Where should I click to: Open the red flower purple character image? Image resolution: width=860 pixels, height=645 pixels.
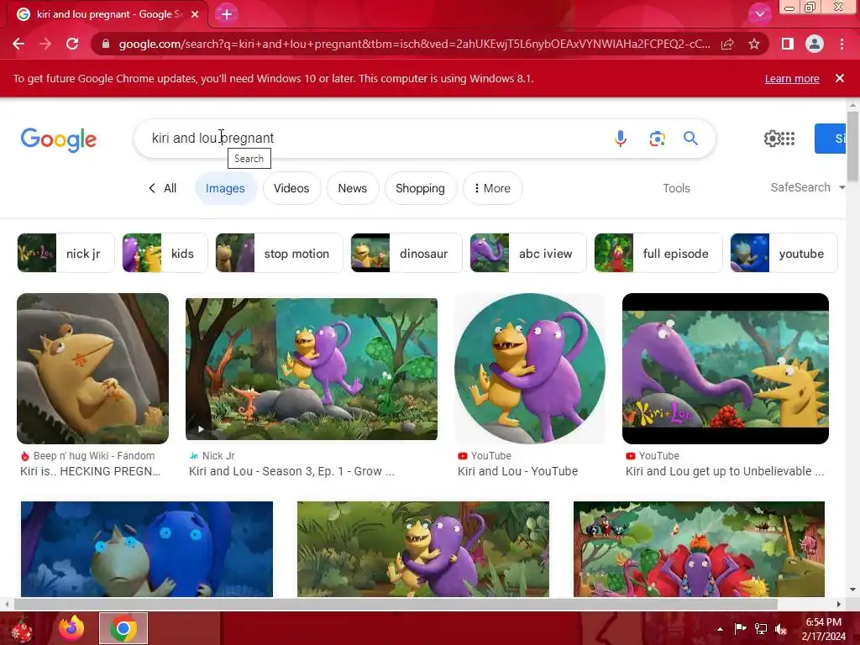pos(699,549)
